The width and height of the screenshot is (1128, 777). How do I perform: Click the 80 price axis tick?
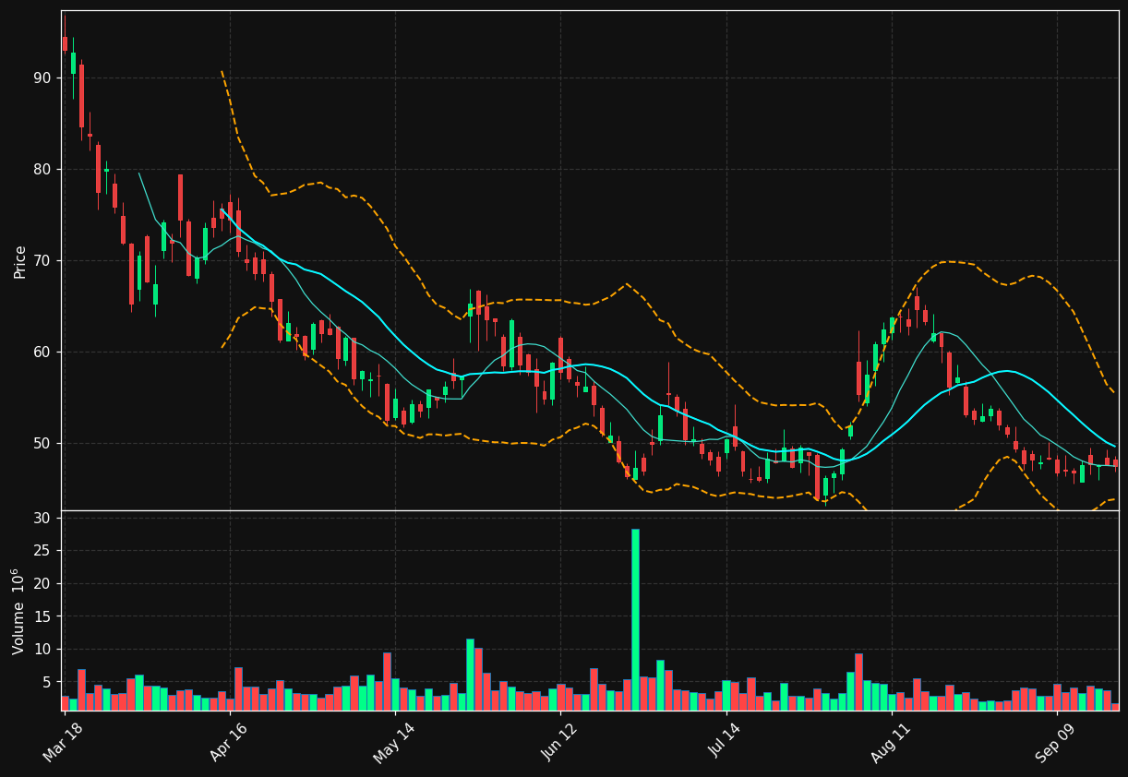(42, 170)
